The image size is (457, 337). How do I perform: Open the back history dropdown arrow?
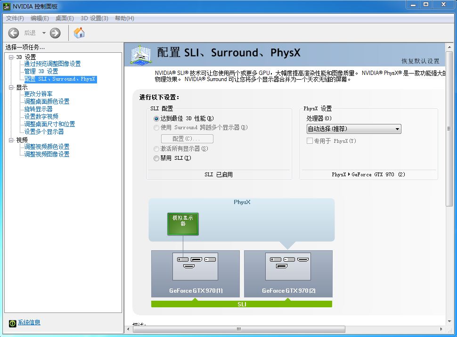tap(44, 33)
